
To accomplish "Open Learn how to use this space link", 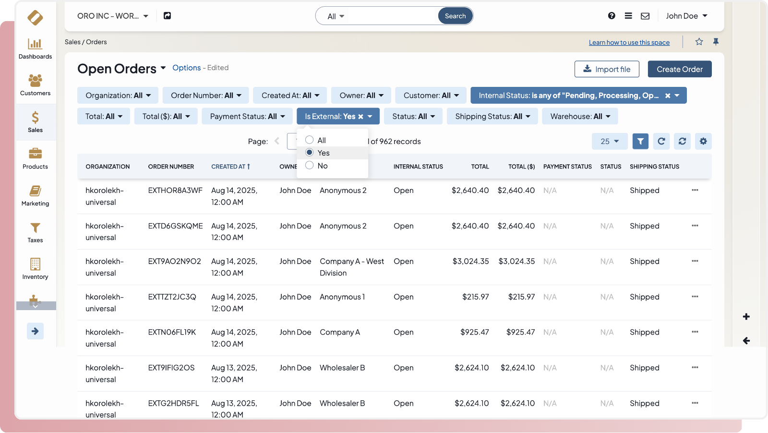I will 629,42.
